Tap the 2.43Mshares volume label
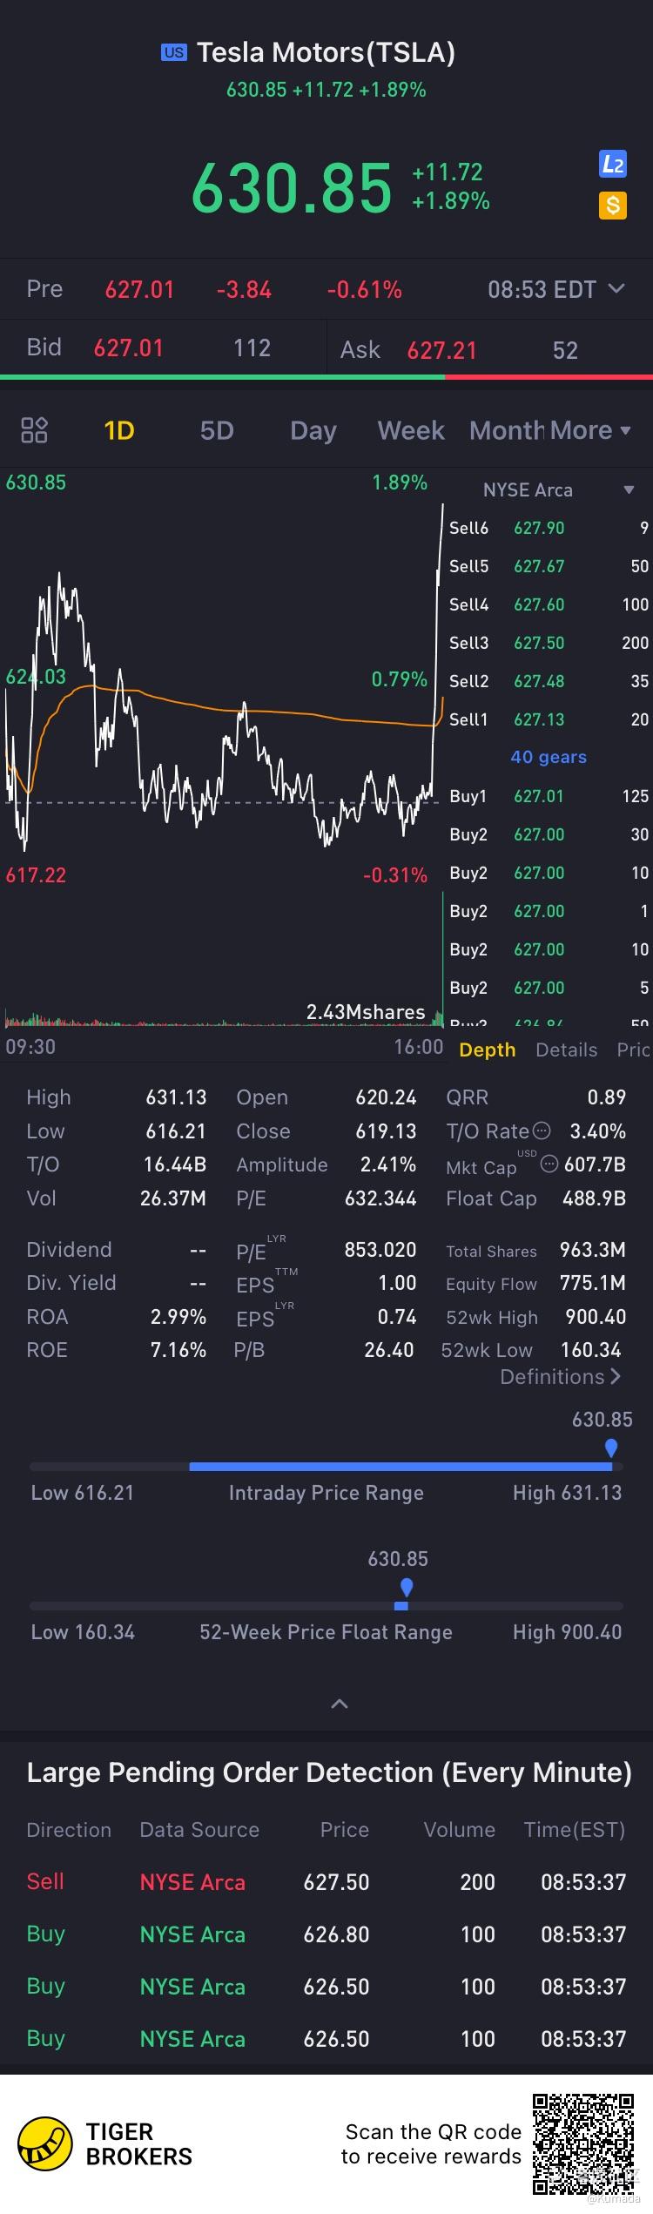 (366, 1012)
